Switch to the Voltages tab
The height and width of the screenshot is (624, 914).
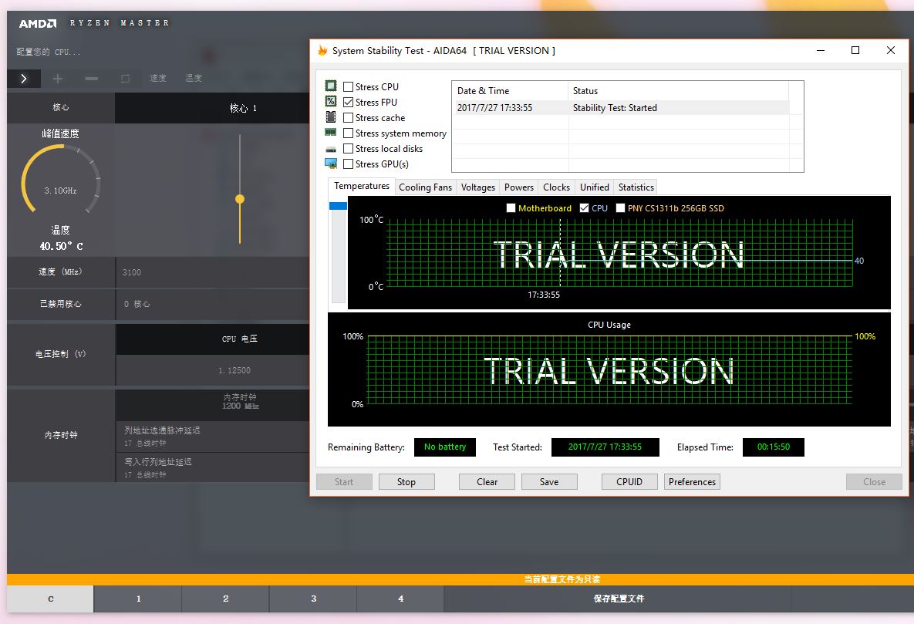pos(477,187)
